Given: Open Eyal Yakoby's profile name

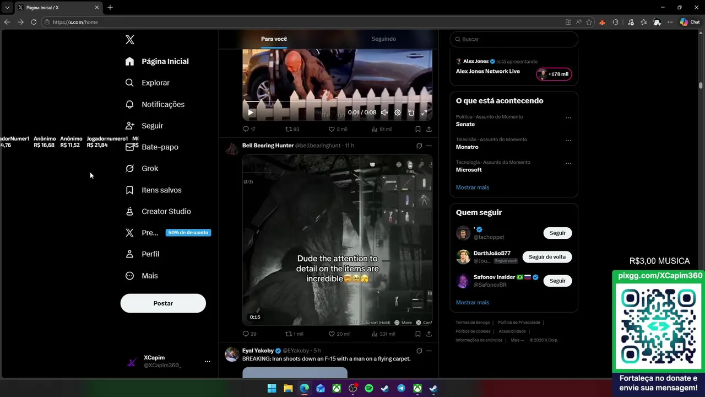Looking at the screenshot, I should [258, 351].
